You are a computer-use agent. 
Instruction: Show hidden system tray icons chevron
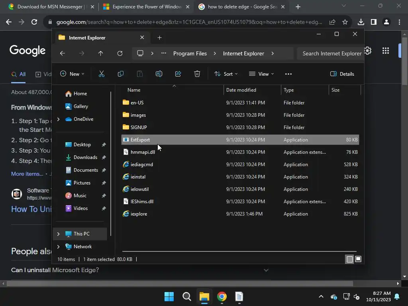321,296
